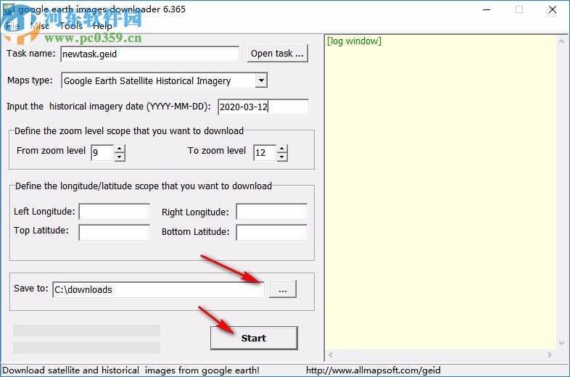This screenshot has width=570, height=377.
Task: Click the 'Download satellite and historical images' status text
Action: click(x=131, y=370)
